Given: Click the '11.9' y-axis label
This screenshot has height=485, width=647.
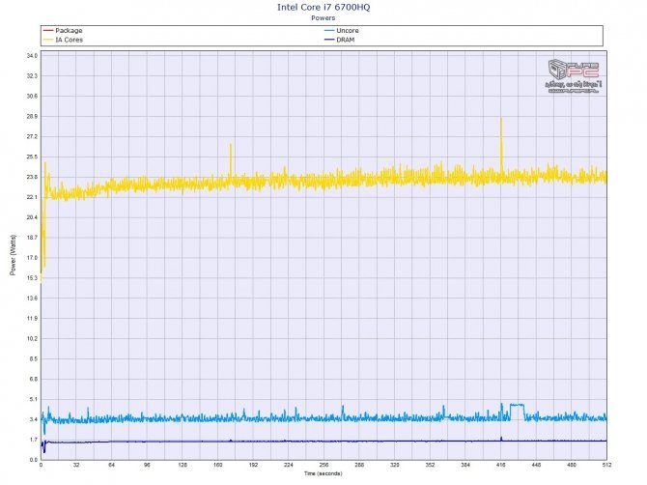Looking at the screenshot, I should tap(32, 318).
